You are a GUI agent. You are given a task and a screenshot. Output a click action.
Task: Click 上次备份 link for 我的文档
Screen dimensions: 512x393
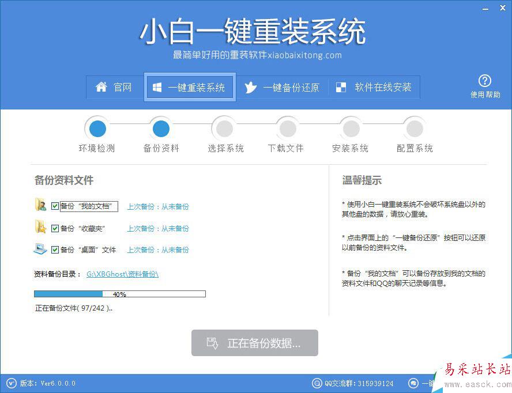pyautogui.click(x=158, y=207)
